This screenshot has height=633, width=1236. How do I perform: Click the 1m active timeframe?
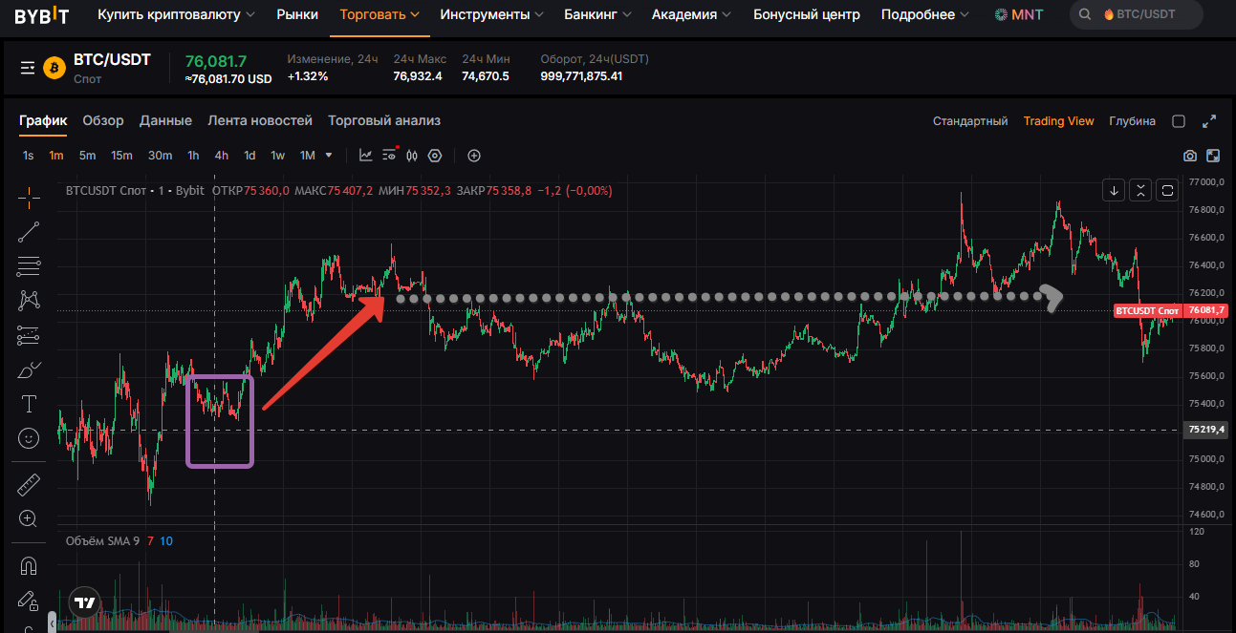[x=56, y=155]
